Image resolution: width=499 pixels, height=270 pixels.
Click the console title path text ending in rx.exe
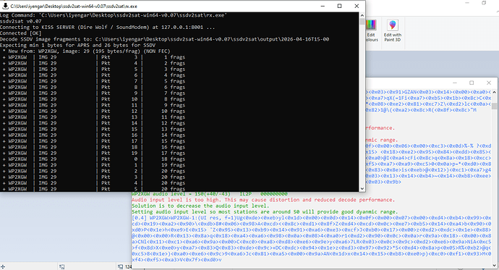tap(74, 6)
